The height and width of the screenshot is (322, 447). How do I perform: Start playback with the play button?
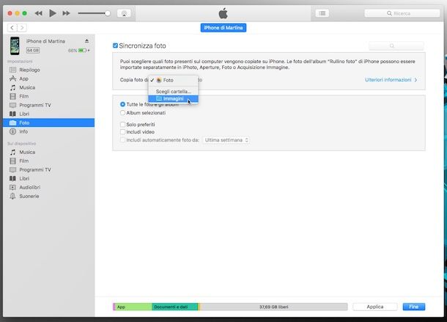coord(53,13)
